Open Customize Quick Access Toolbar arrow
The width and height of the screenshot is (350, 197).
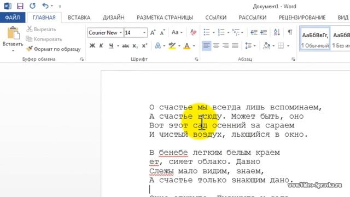click(60, 6)
